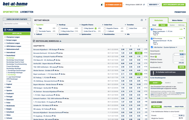Increase Gesamteinsatz with stepper arrow

(x=185, y=54)
